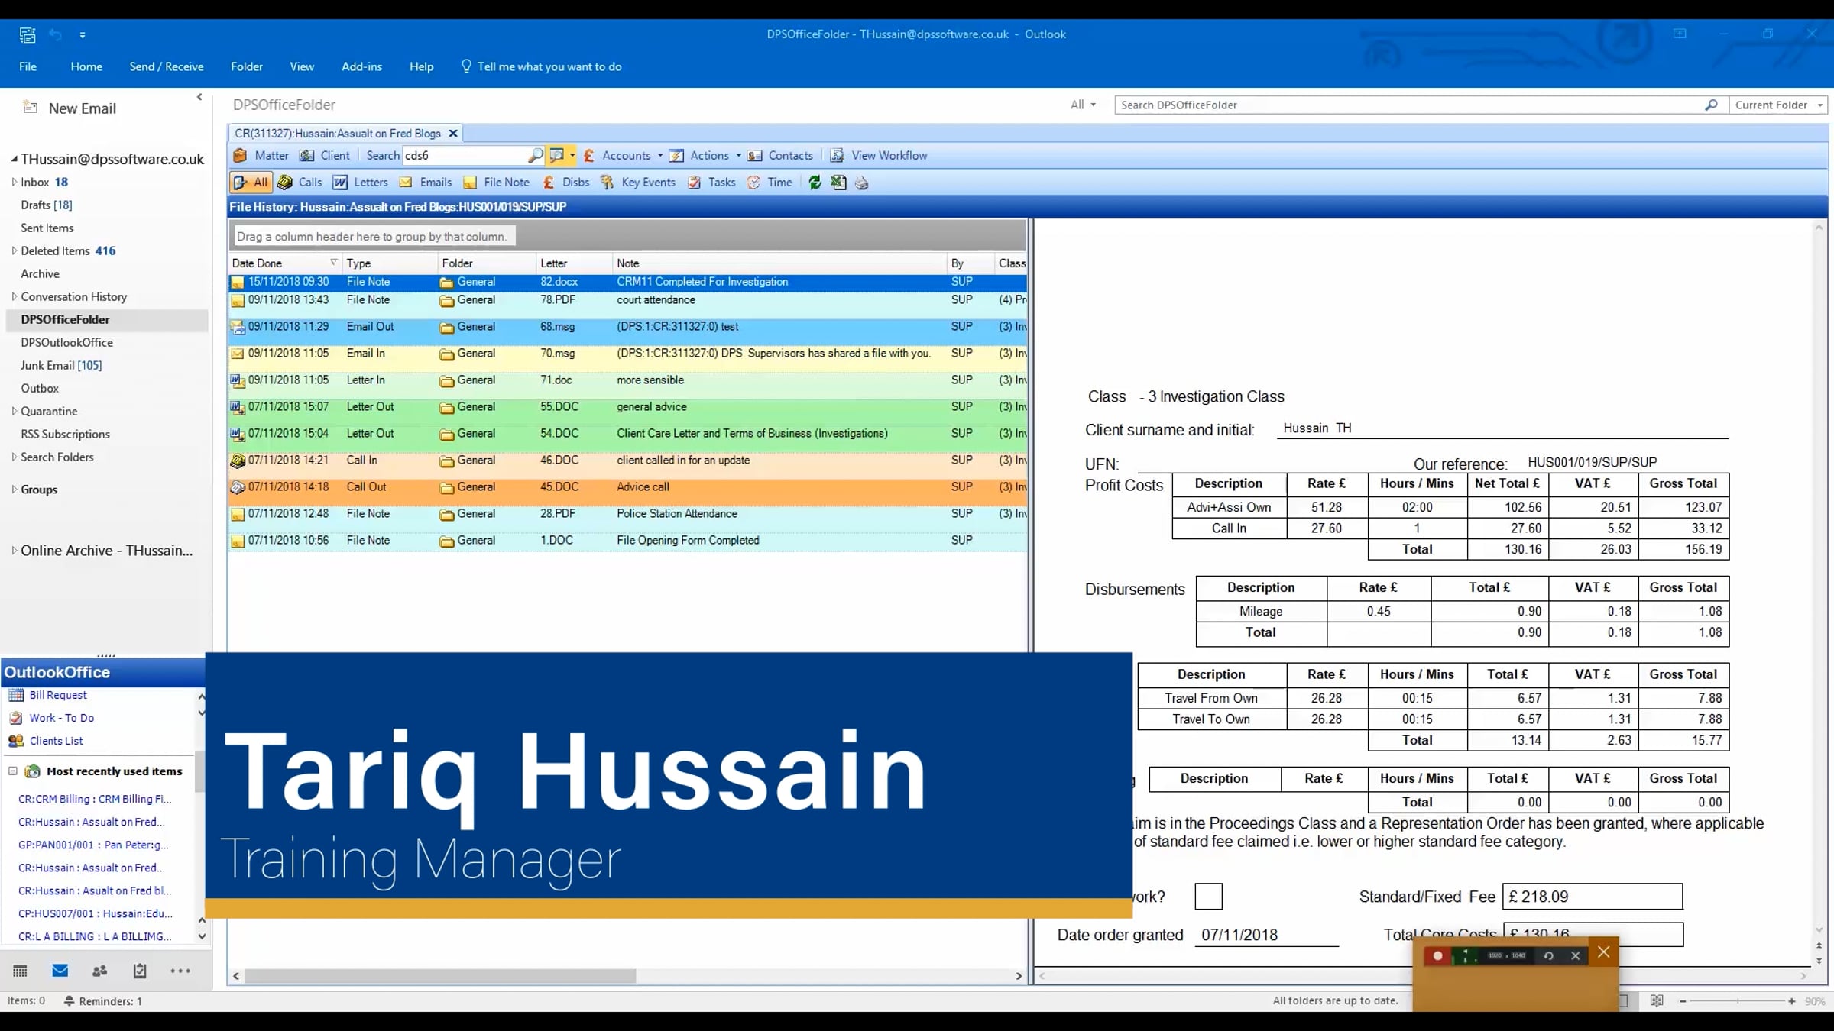
Task: Open the Current Folder scope dropdown
Action: [x=1778, y=105]
